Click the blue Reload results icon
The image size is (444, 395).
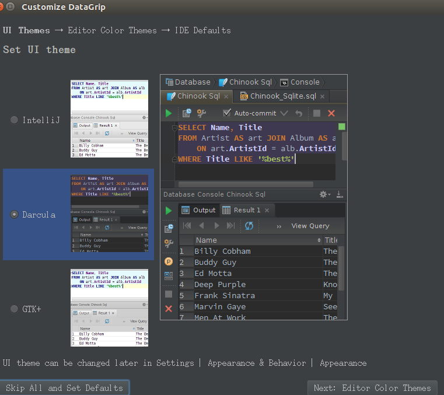coord(249,226)
